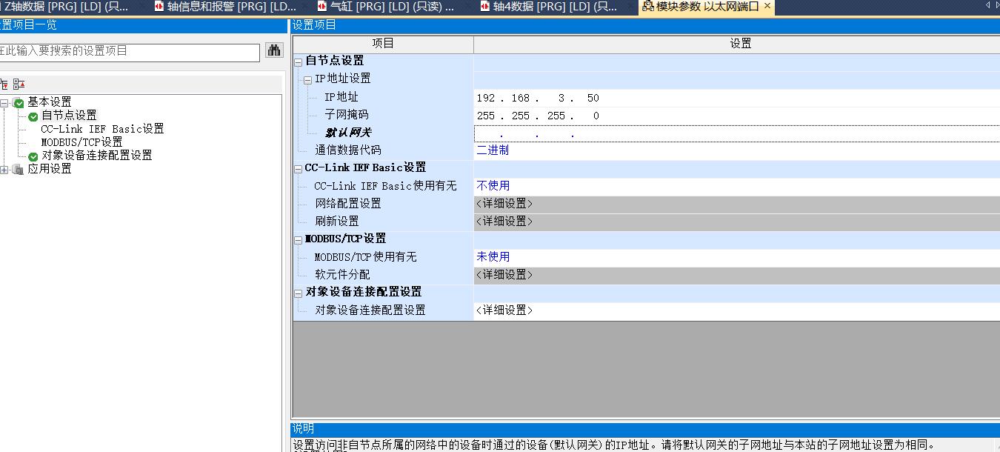Click the binoculars search icon
This screenshot has height=452, width=1000.
click(x=274, y=50)
